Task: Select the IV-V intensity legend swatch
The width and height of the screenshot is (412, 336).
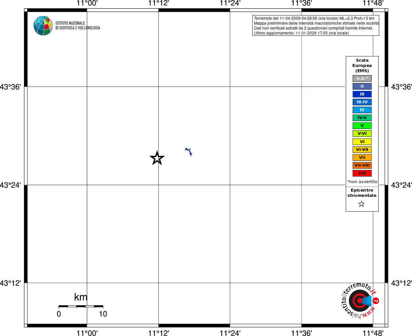Action: click(x=362, y=118)
